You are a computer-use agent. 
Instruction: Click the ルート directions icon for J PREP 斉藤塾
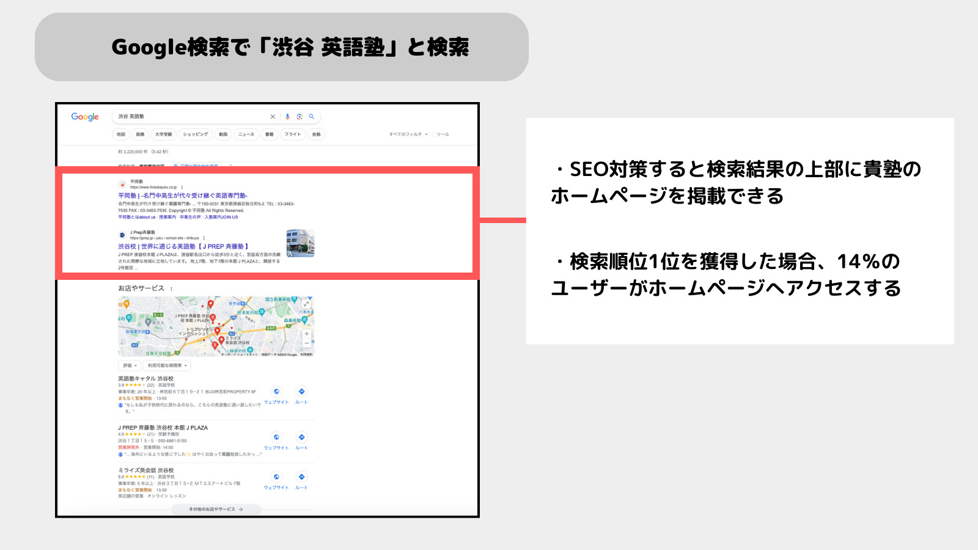(x=301, y=437)
